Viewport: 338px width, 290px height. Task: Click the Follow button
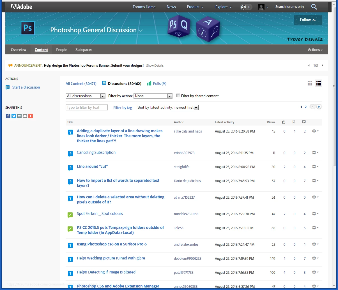click(308, 20)
